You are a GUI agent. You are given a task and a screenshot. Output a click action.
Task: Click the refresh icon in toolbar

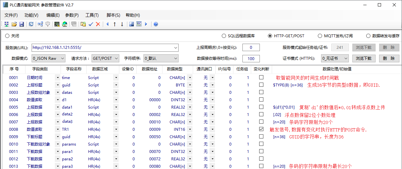click(31, 24)
